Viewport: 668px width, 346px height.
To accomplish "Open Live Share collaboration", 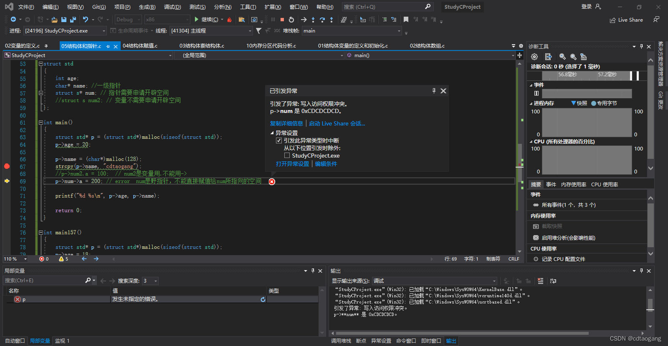I will (626, 20).
